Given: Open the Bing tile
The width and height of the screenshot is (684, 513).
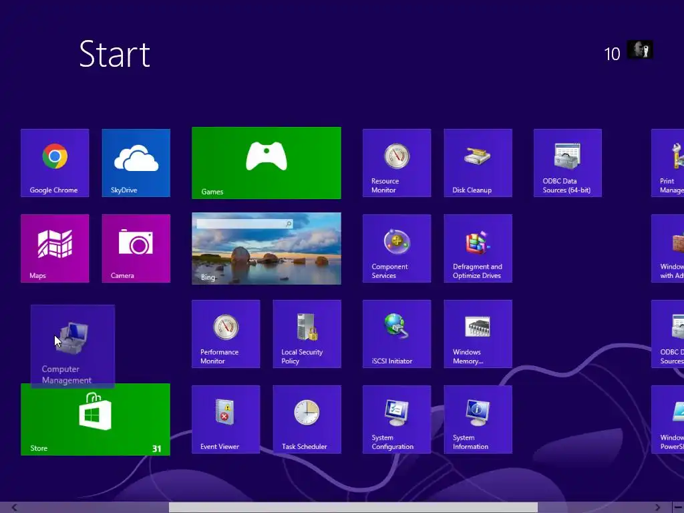Looking at the screenshot, I should [x=267, y=248].
